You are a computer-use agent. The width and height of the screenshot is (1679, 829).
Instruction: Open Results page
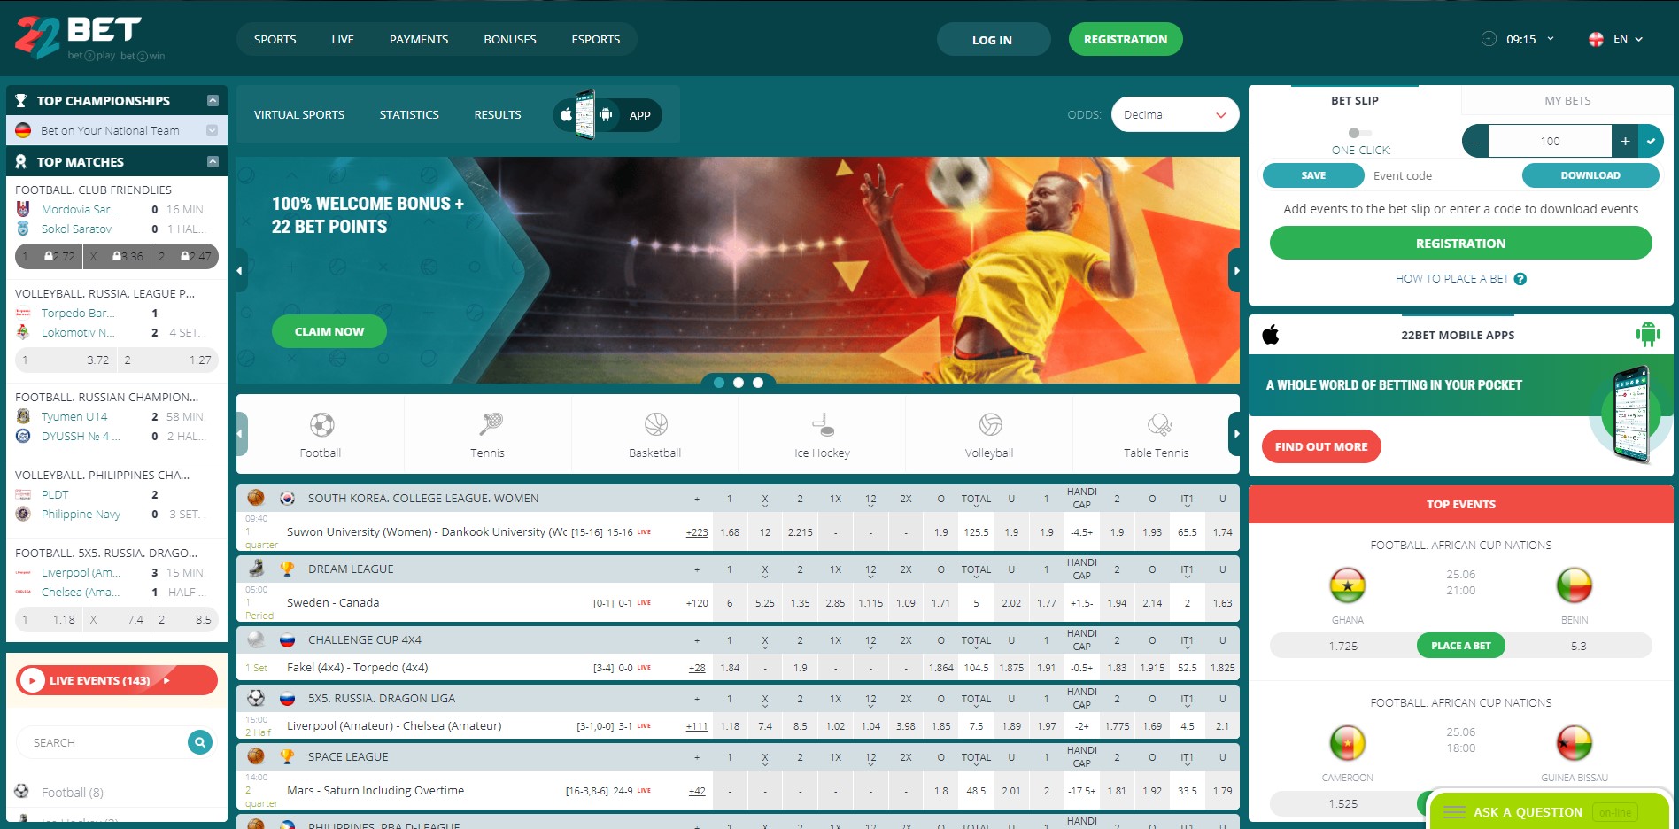[498, 114]
